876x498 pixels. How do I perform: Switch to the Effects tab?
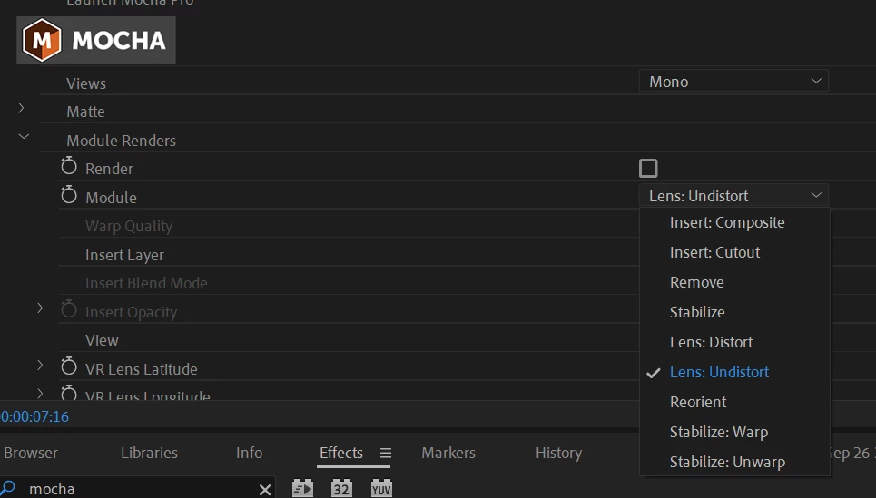[x=341, y=453]
